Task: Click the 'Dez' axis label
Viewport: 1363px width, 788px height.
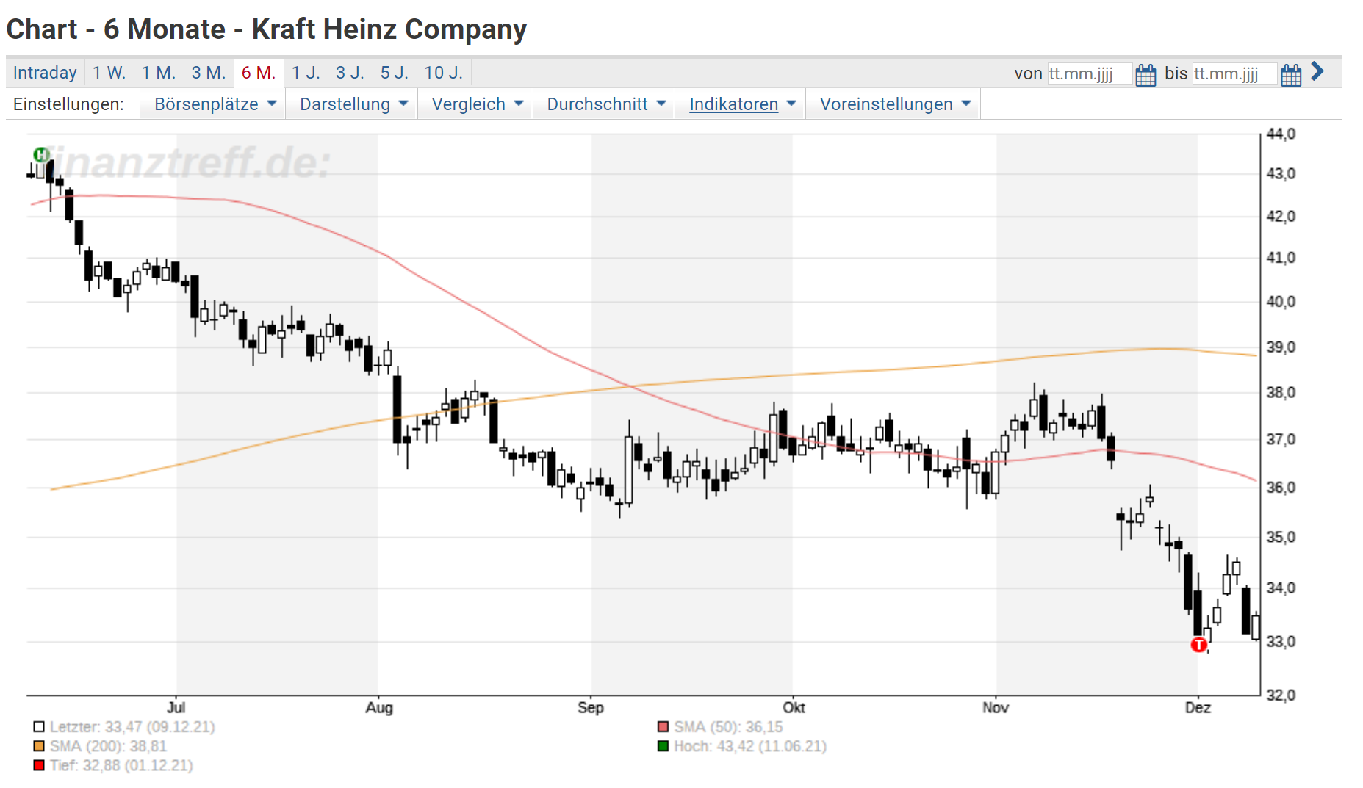Action: click(1198, 707)
